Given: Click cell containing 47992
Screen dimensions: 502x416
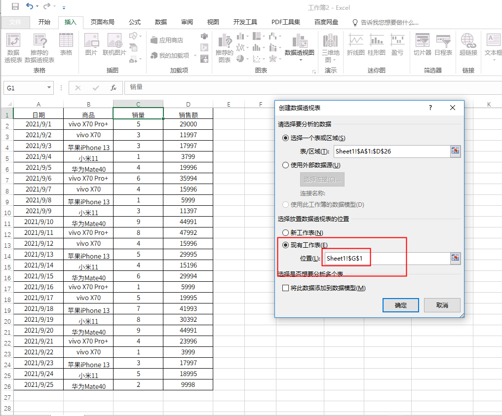Looking at the screenshot, I should coord(188,232).
